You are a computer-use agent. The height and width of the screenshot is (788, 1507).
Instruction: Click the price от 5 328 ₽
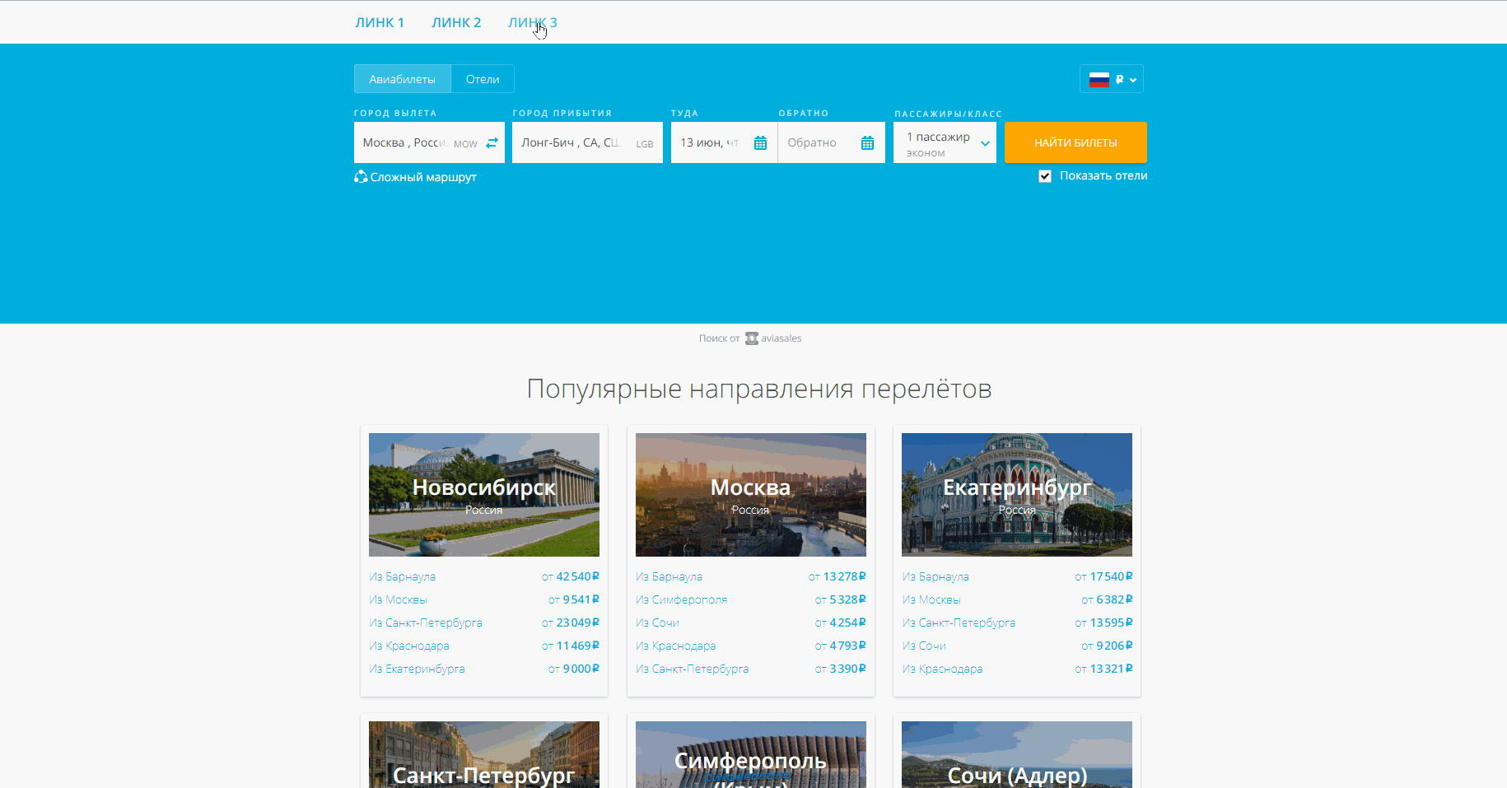tap(841, 599)
